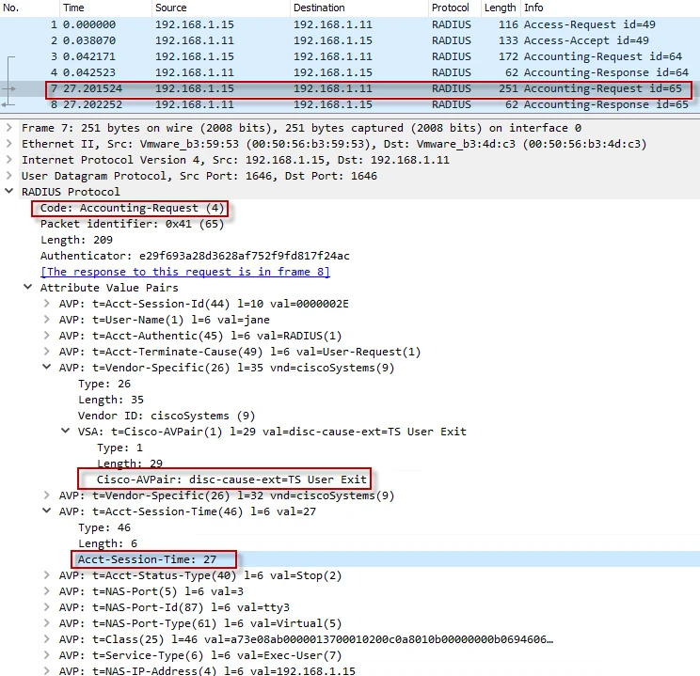Select the Acct-Session-Time: 27 field
Viewport: 700px width, 676px height.
pyautogui.click(x=147, y=559)
